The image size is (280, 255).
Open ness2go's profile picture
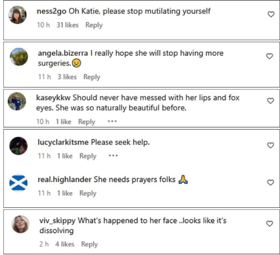tap(17, 15)
